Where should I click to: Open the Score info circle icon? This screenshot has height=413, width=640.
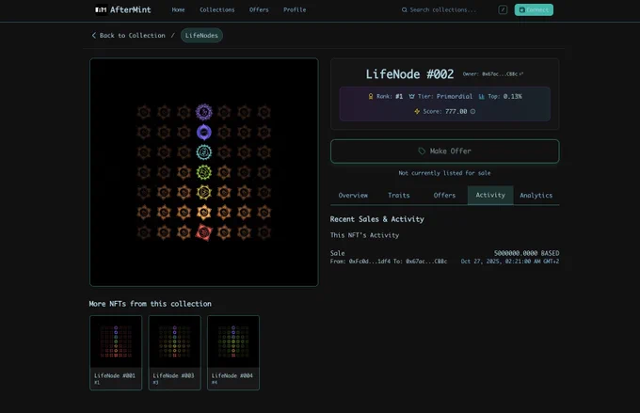click(472, 111)
